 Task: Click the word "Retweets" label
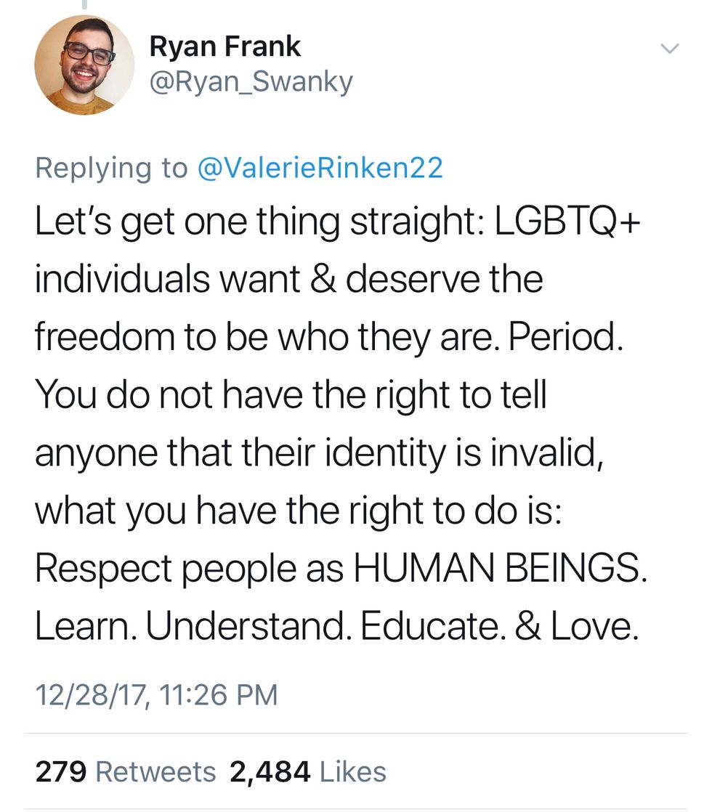[x=155, y=771]
